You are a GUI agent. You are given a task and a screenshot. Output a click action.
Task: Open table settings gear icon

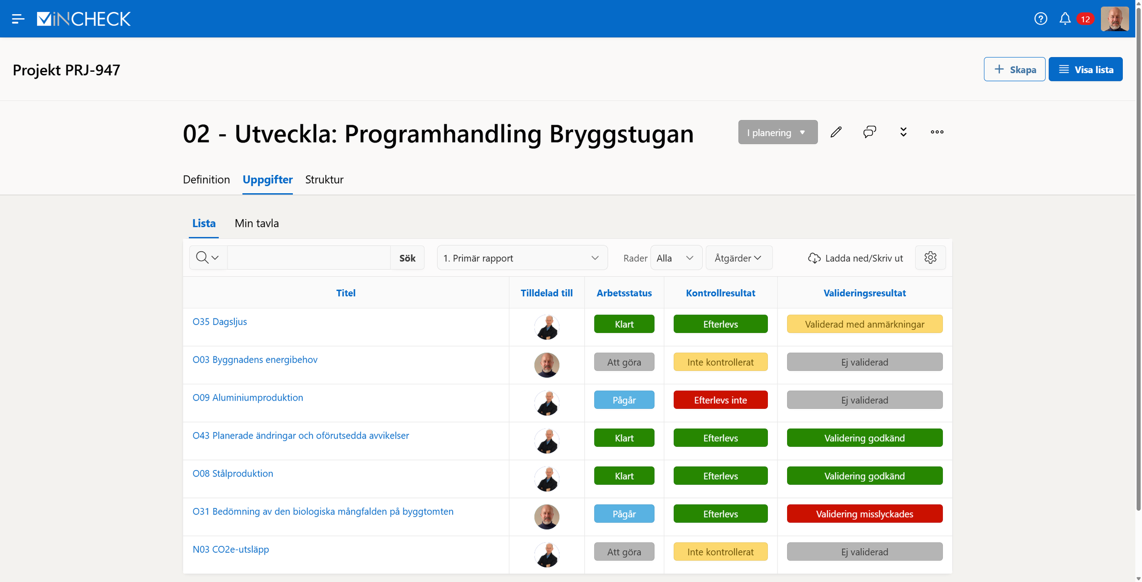pyautogui.click(x=930, y=258)
